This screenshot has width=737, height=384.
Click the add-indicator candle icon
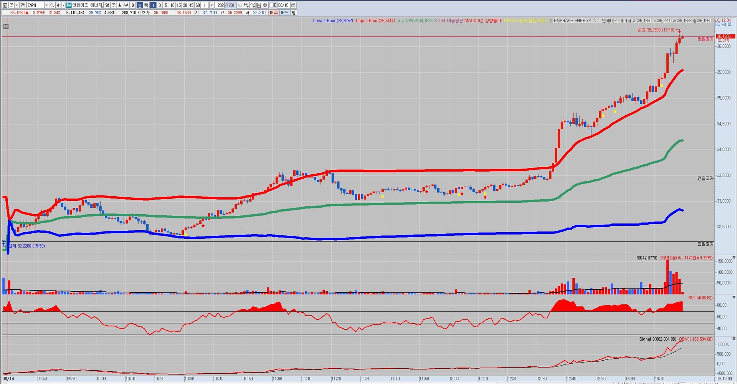pos(246,5)
